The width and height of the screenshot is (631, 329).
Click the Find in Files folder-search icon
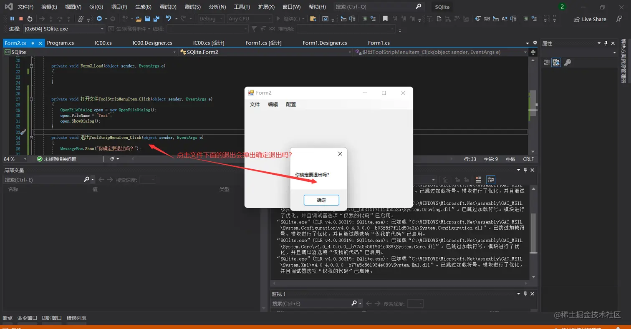pos(313,19)
